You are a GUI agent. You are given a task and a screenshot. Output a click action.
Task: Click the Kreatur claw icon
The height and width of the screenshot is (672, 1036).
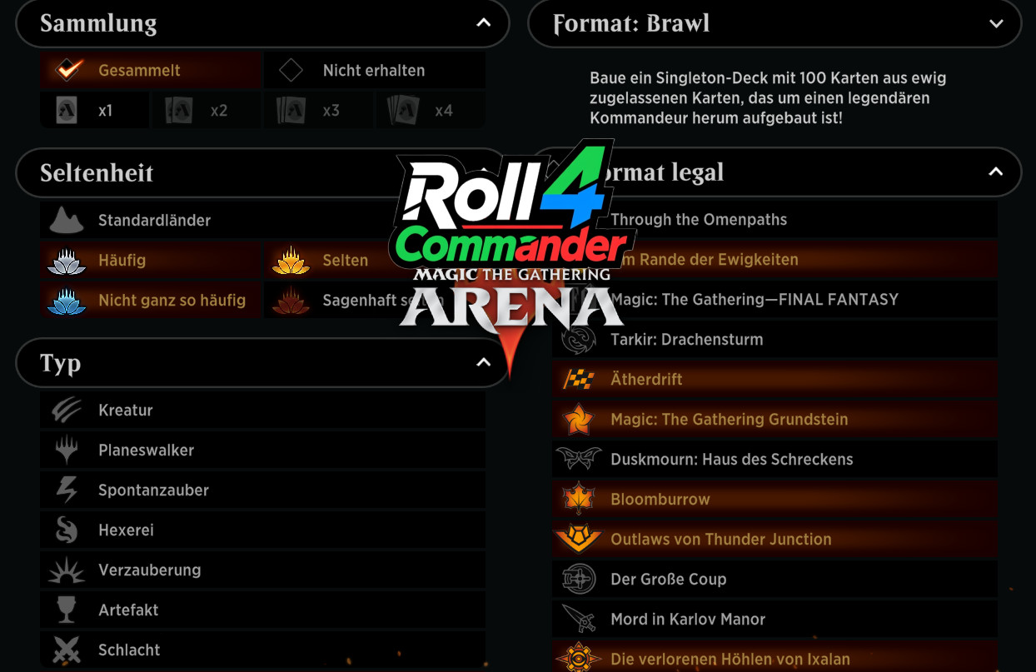(67, 410)
